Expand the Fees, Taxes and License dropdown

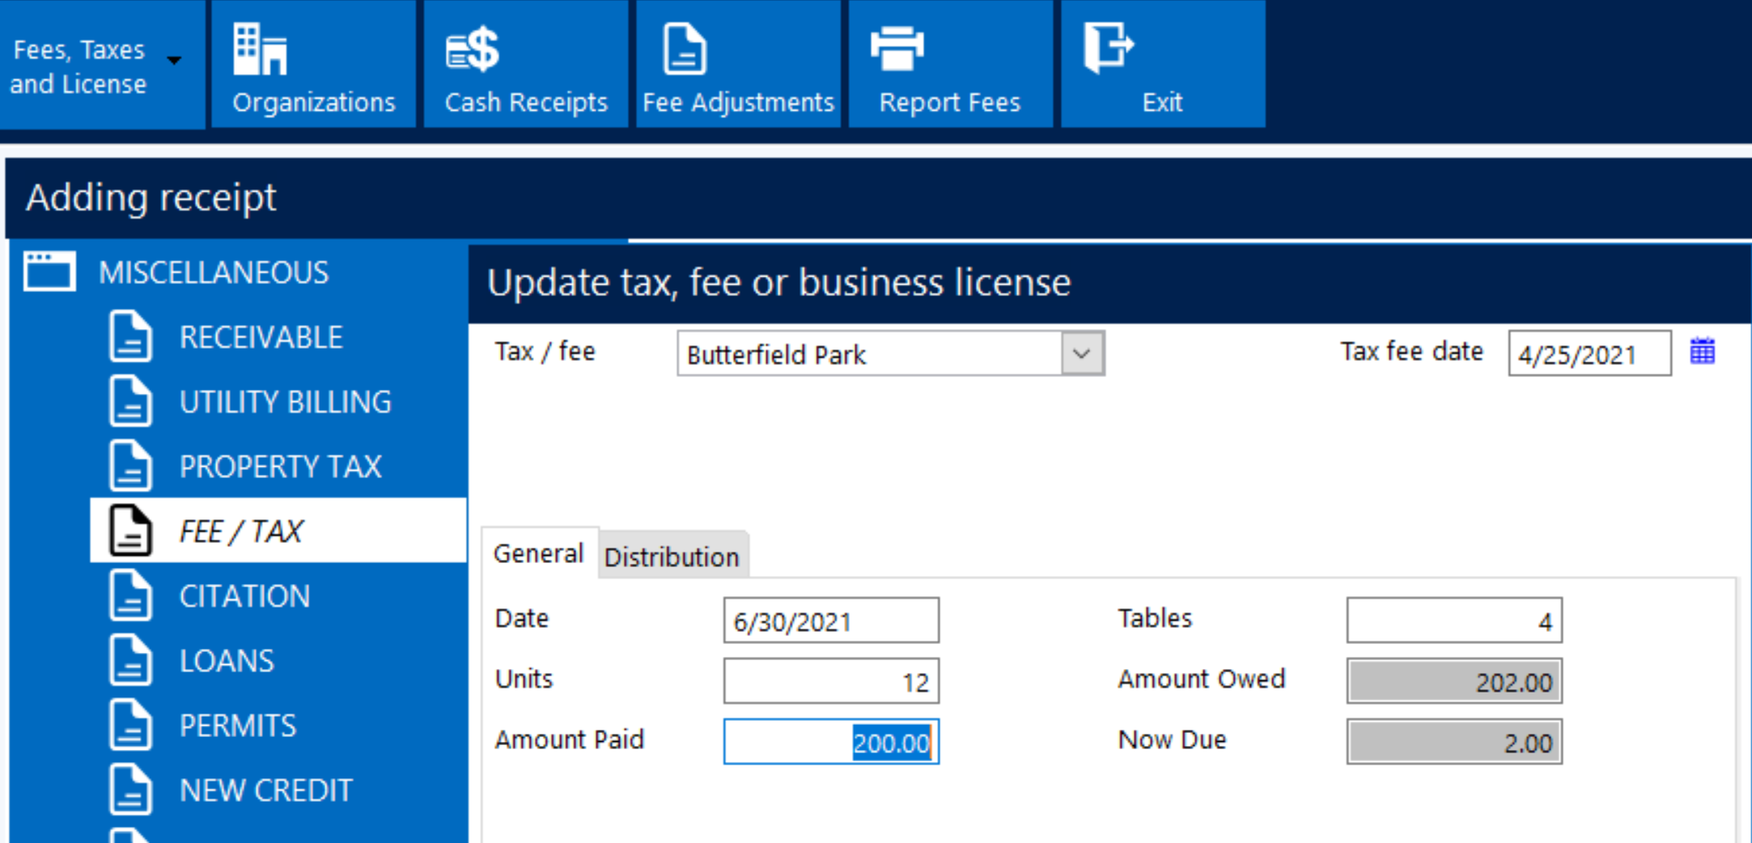tap(174, 61)
